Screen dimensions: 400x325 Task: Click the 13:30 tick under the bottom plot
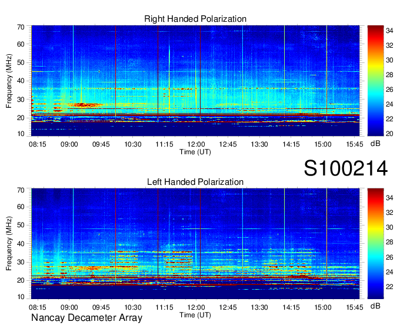(259, 307)
